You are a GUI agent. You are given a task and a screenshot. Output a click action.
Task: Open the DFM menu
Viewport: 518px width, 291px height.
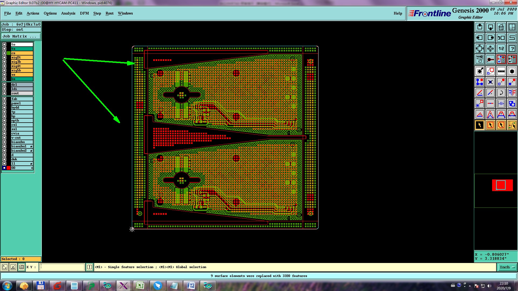click(84, 13)
